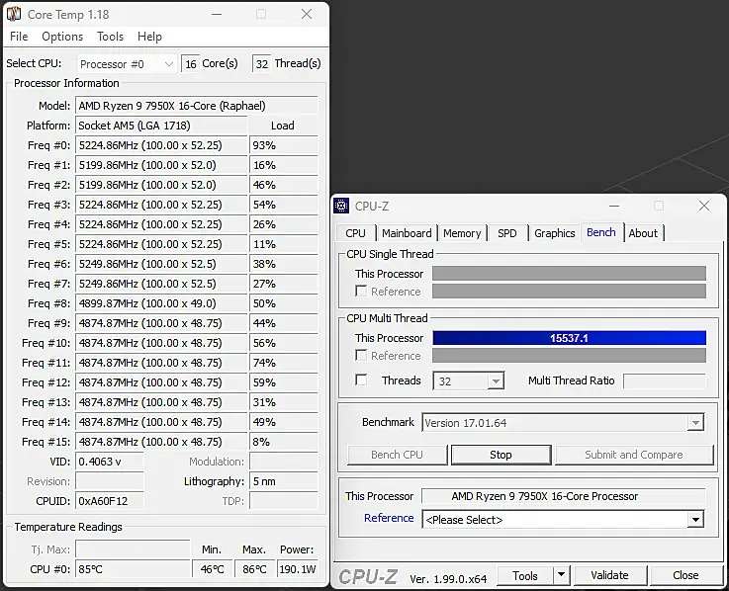Click Freq #1 load 16%
This screenshot has width=729, height=591.
pyautogui.click(x=284, y=165)
